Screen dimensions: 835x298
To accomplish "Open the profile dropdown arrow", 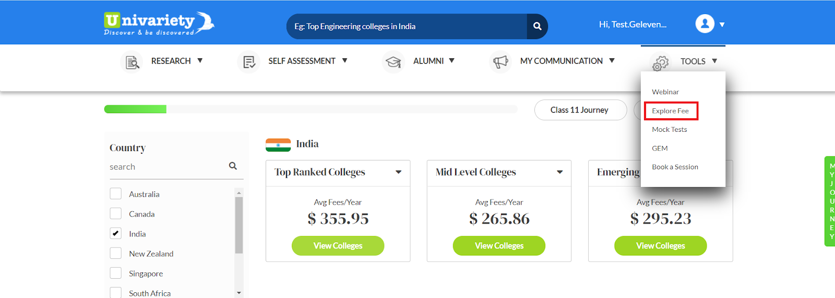I will click(722, 24).
